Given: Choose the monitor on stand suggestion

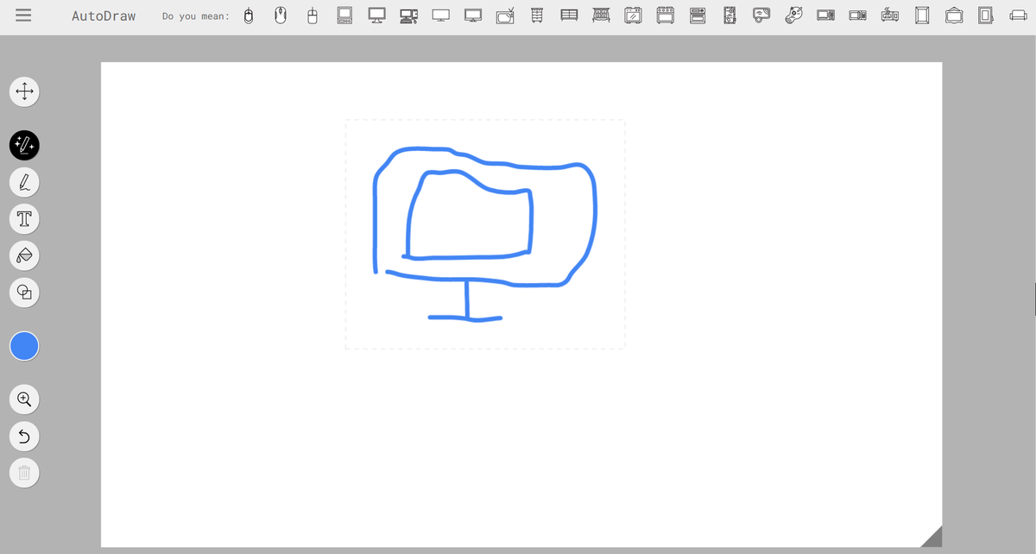Looking at the screenshot, I should [x=376, y=16].
